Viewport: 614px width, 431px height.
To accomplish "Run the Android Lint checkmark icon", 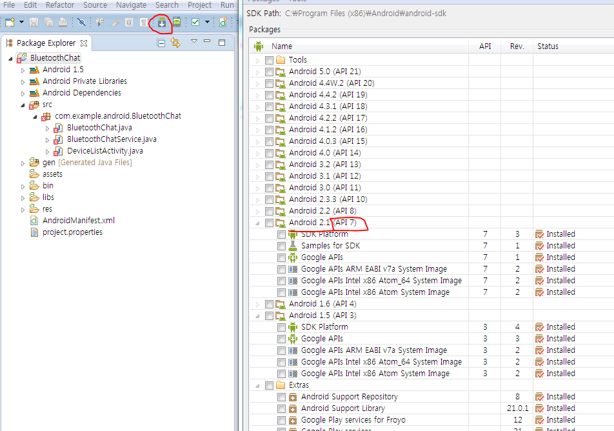I will pos(195,23).
